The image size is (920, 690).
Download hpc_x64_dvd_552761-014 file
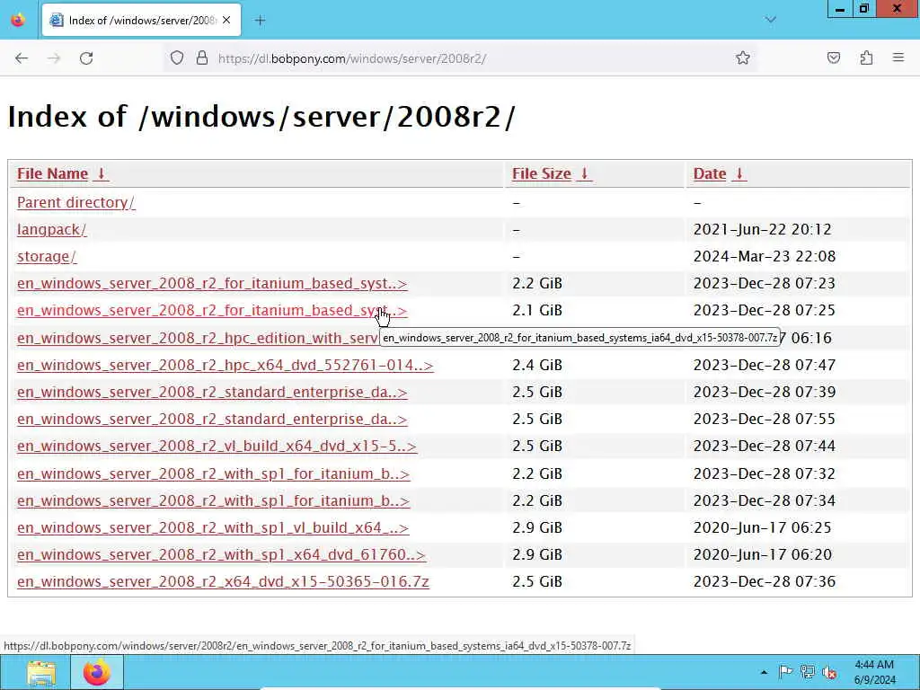pos(226,365)
